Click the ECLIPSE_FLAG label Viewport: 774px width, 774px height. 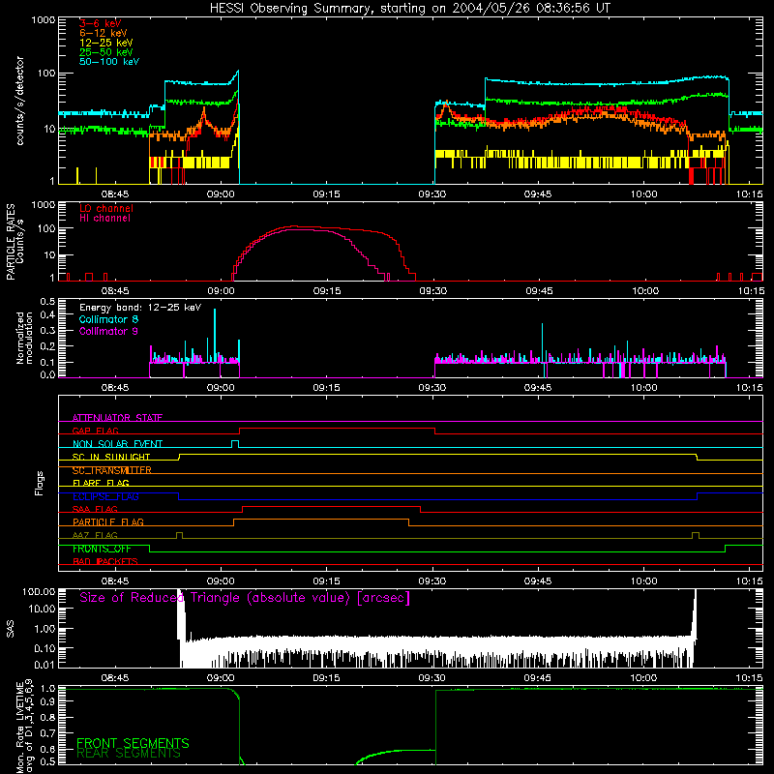tap(105, 496)
